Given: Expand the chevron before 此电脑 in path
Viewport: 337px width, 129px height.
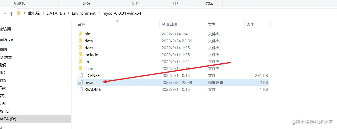Looking at the screenshot, I should (24, 13).
